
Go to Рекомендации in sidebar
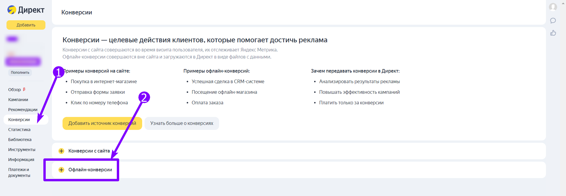coord(23,110)
